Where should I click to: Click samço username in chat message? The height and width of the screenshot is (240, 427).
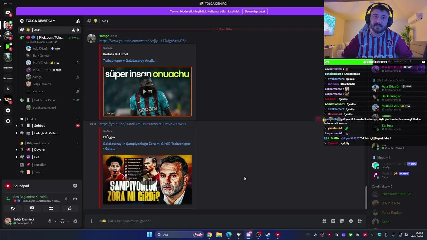coord(104,36)
